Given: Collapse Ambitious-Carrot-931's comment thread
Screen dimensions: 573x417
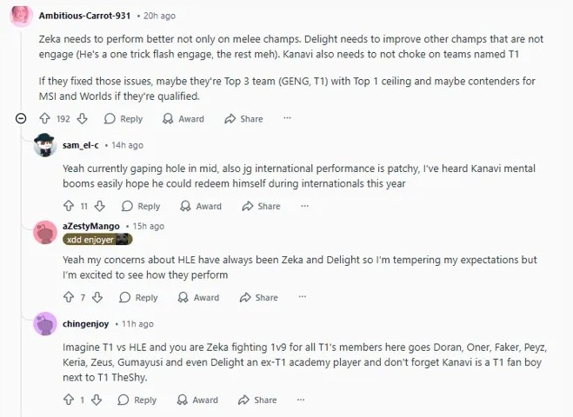Looking at the screenshot, I should tap(21, 118).
